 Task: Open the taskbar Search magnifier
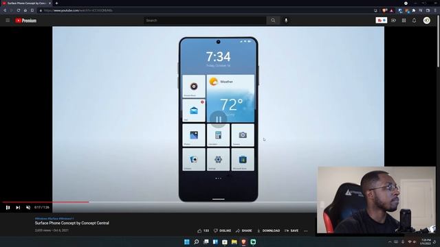[x=197, y=242]
